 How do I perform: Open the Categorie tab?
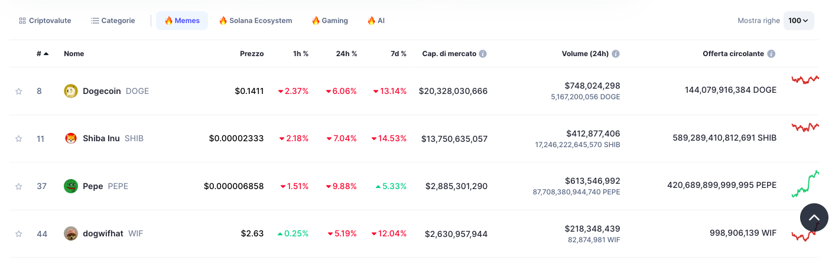pos(113,21)
